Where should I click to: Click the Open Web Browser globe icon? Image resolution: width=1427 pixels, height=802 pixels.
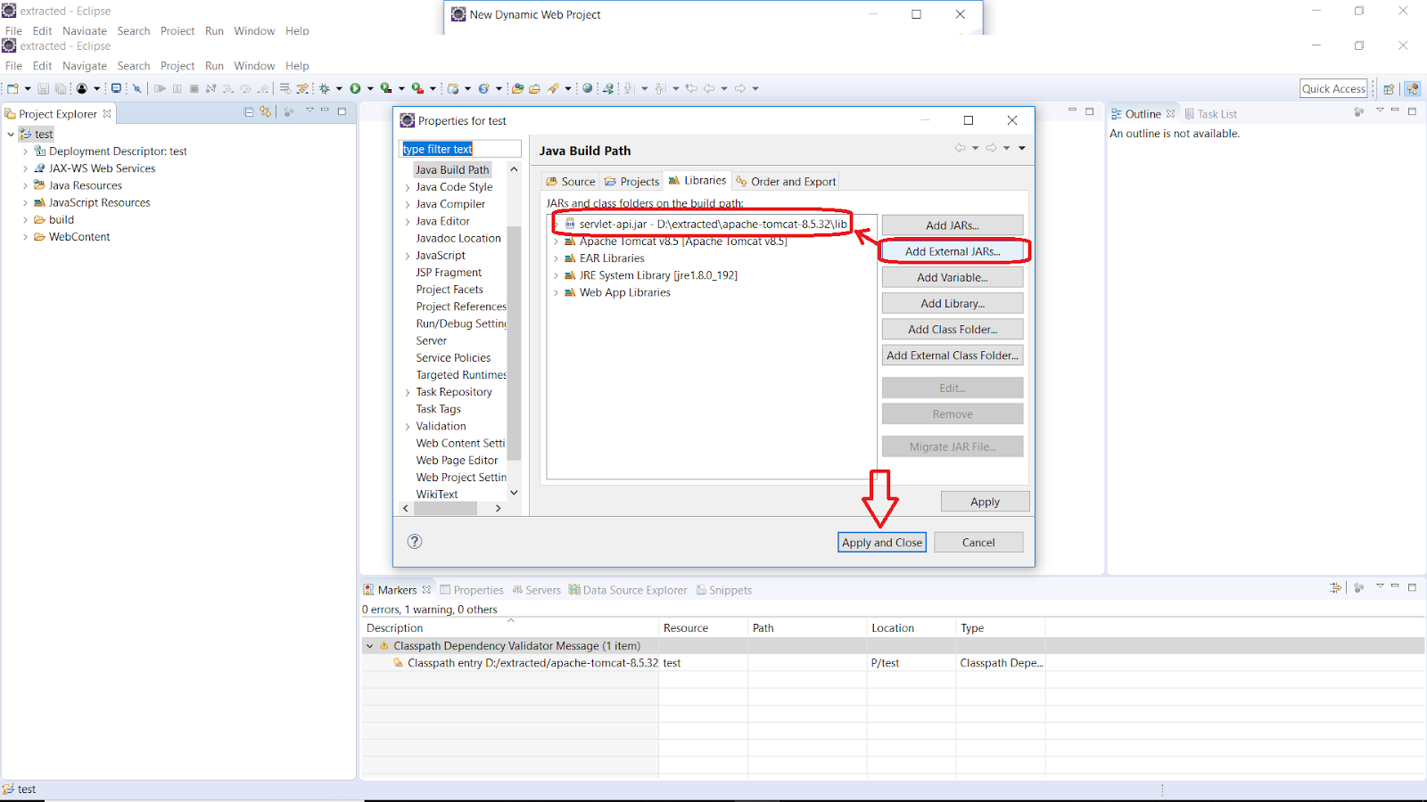click(587, 88)
